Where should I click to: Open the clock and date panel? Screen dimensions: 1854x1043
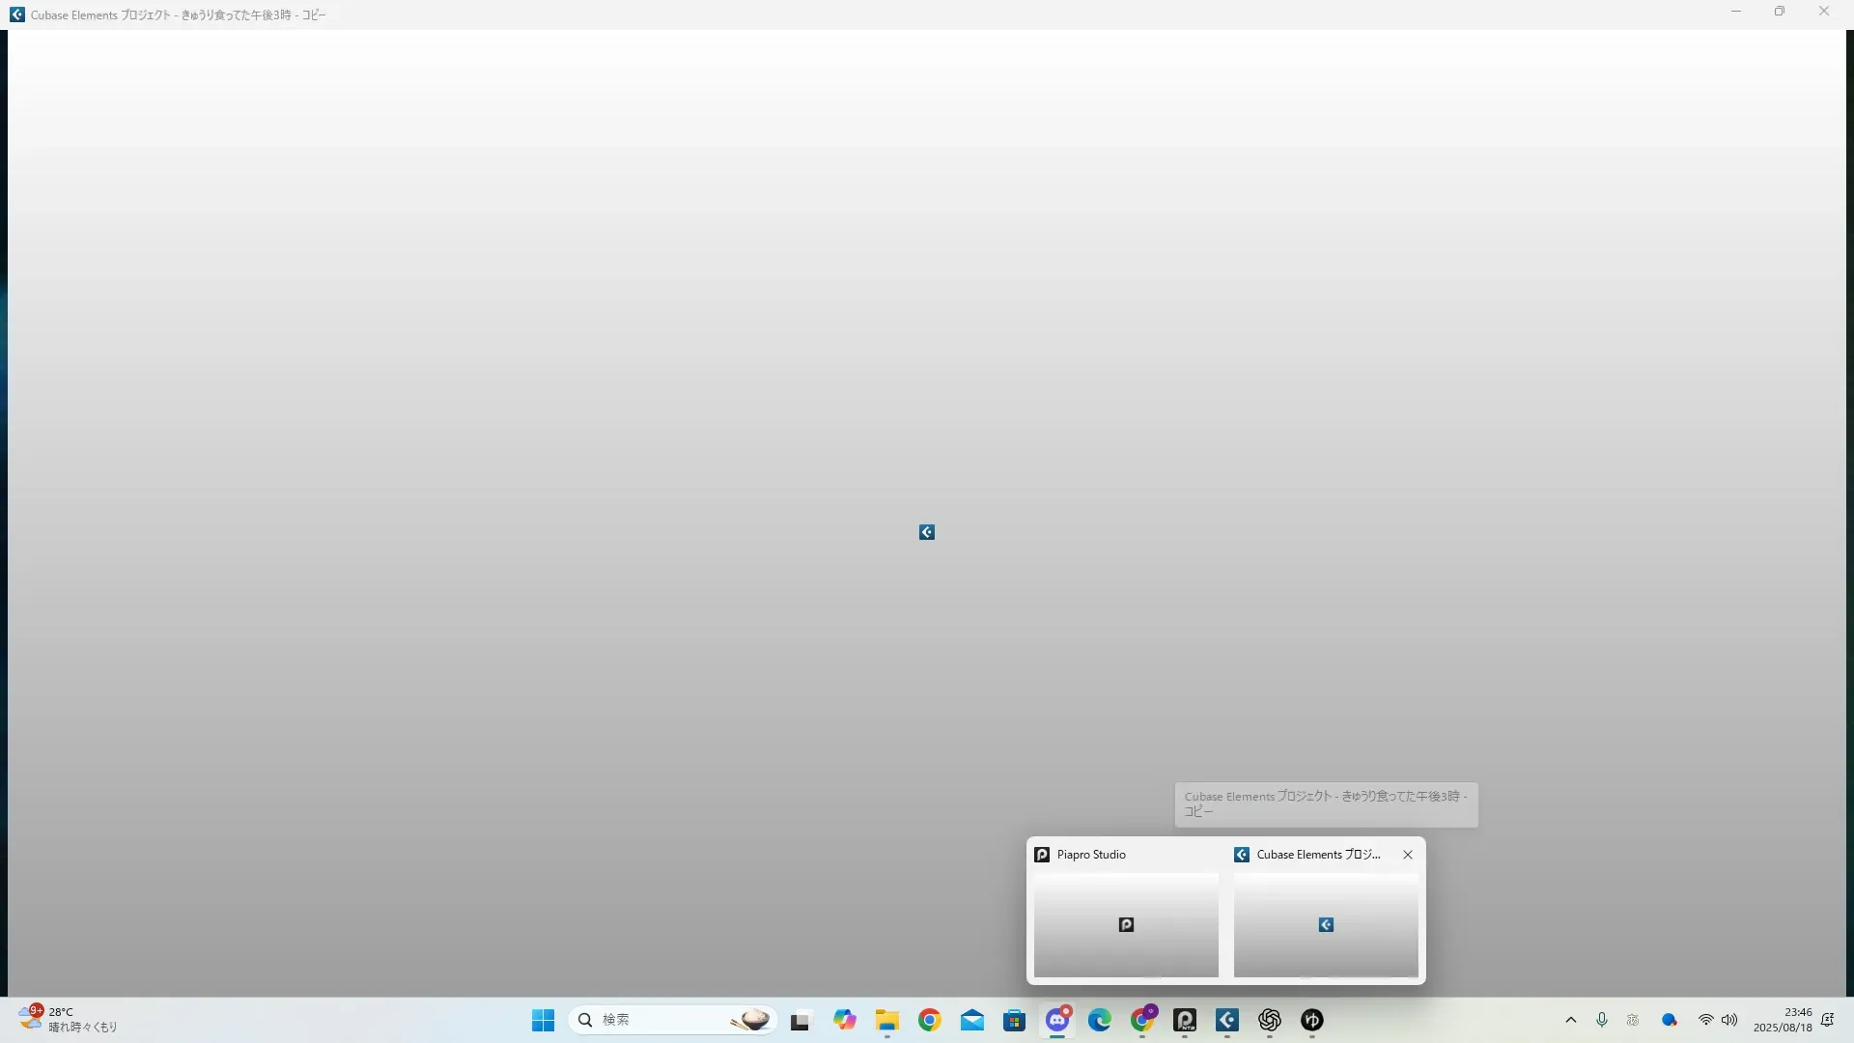[x=1783, y=1020]
